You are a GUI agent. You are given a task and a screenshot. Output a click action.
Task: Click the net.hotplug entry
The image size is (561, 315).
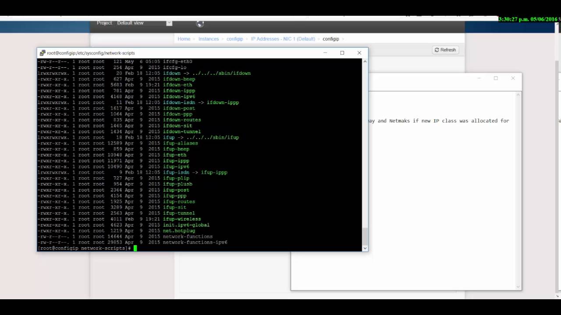pyautogui.click(x=179, y=231)
